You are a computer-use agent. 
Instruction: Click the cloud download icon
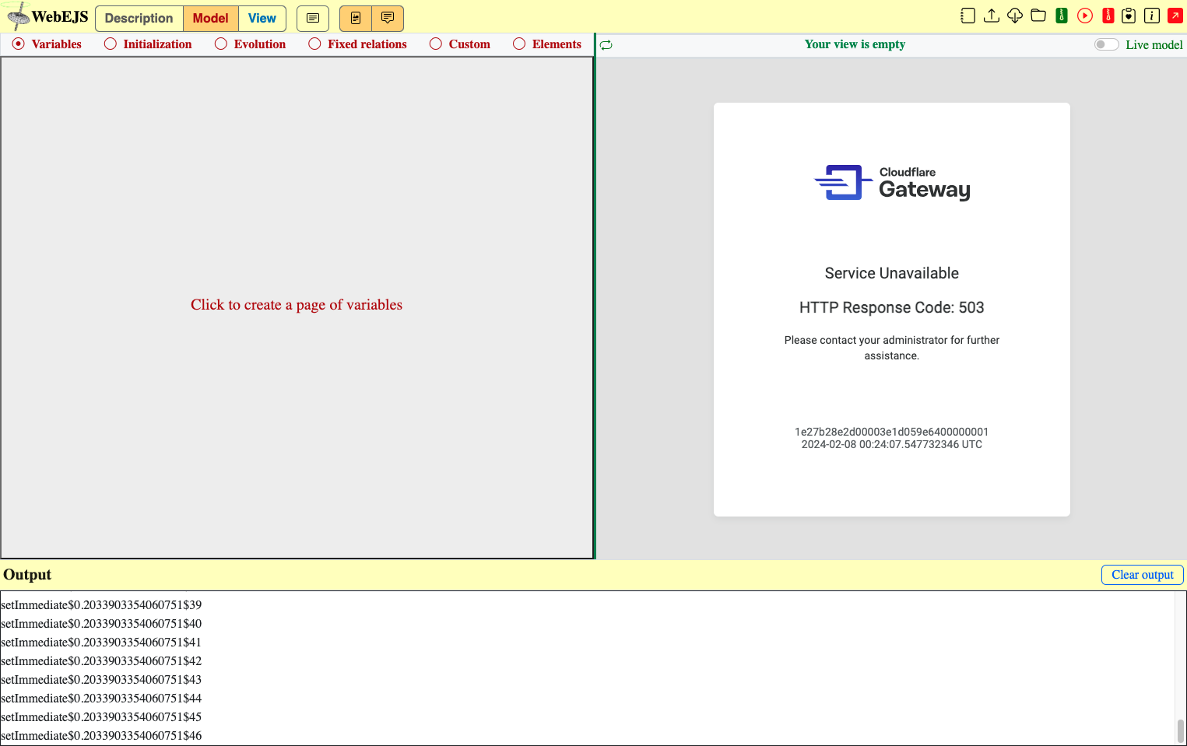tap(1015, 16)
